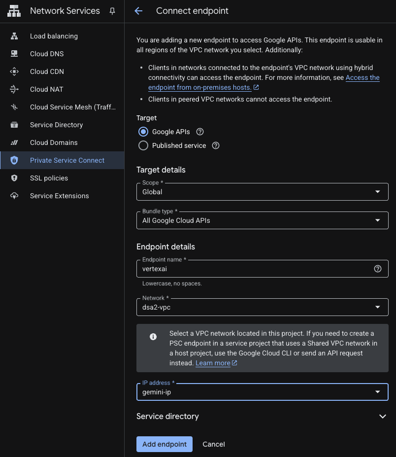This screenshot has height=457, width=396.
Task: Open Private Service Connect menu item
Action: (63, 160)
